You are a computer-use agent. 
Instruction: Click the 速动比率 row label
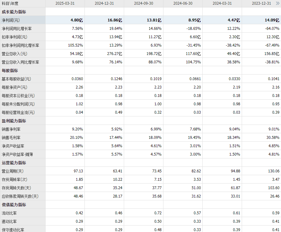point(9,221)
